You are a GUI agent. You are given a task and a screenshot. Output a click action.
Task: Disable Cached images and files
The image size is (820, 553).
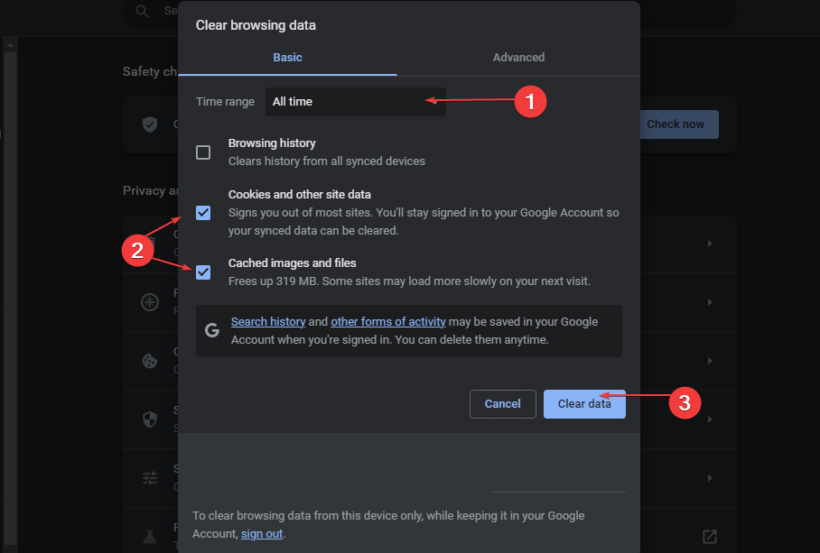click(x=203, y=272)
